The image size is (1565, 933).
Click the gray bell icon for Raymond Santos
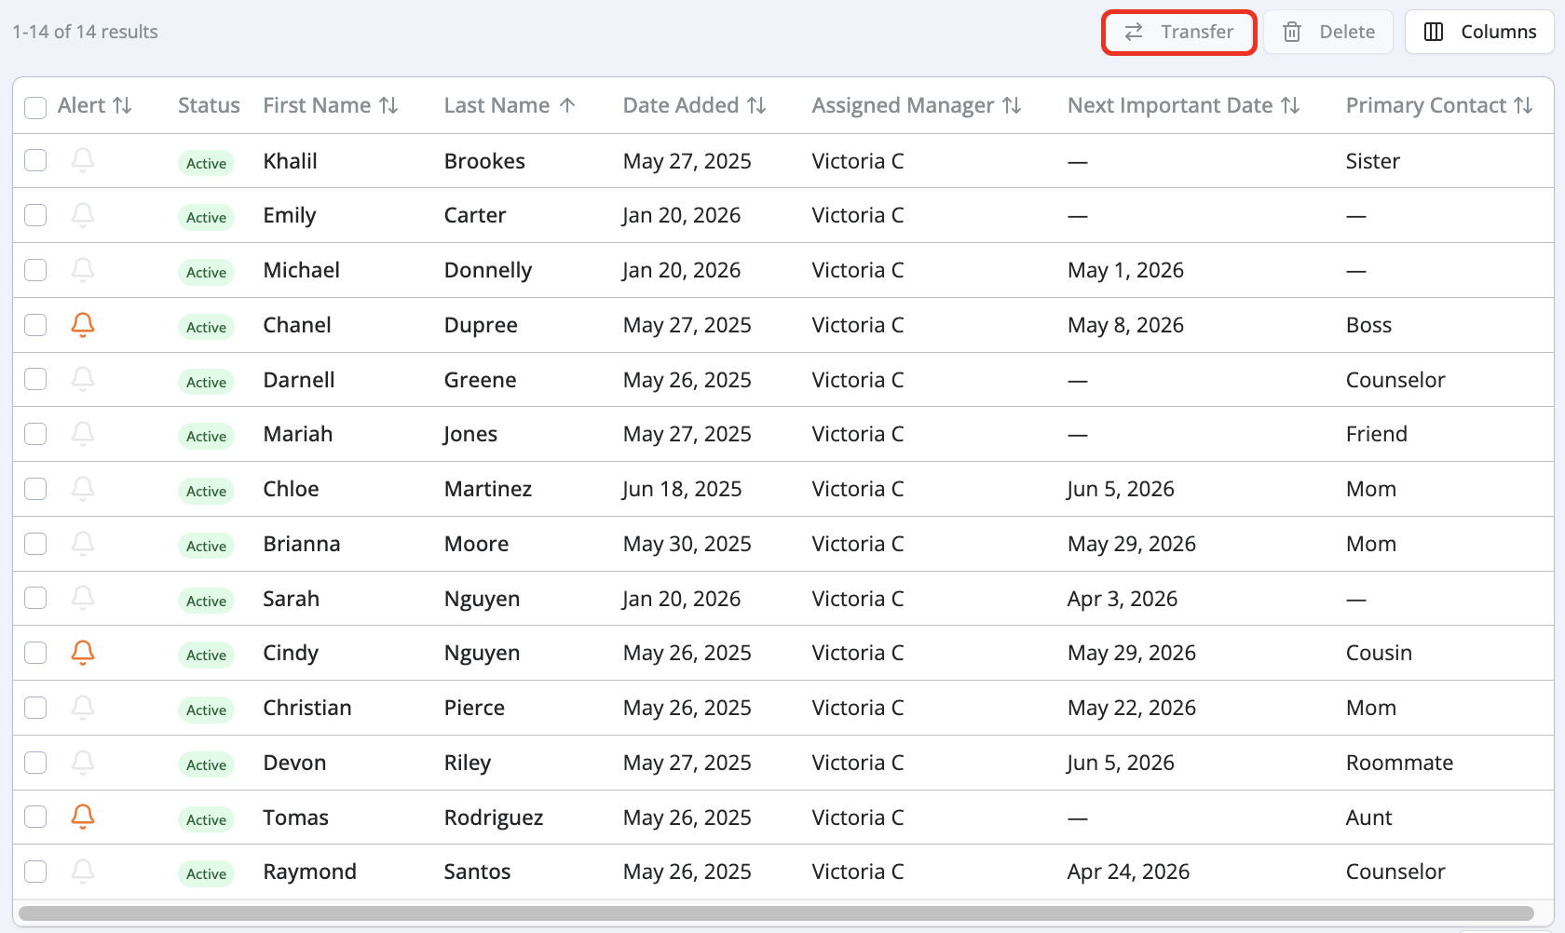tap(83, 872)
